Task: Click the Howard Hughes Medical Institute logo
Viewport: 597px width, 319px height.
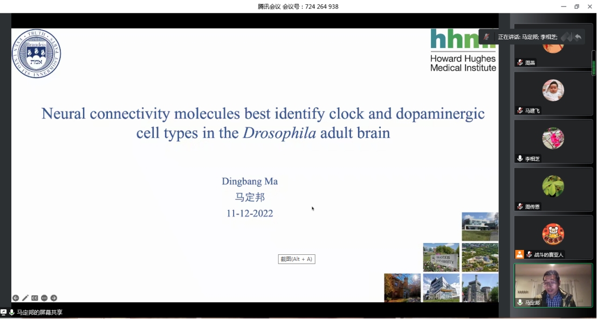Action: click(463, 50)
